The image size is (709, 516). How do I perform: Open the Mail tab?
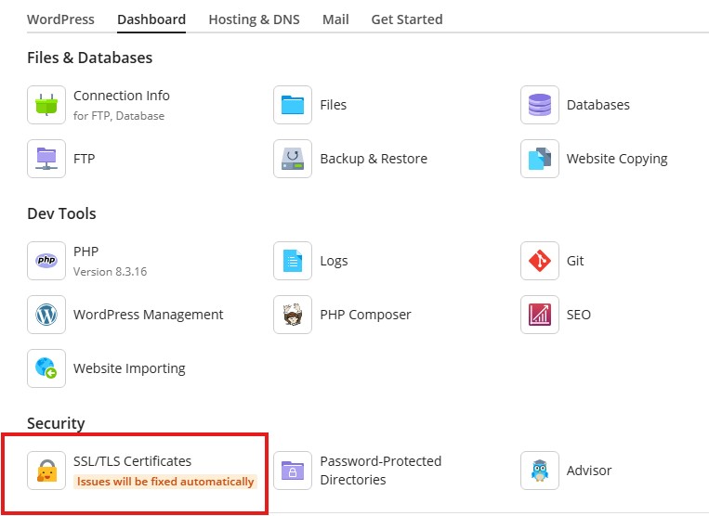coord(335,19)
